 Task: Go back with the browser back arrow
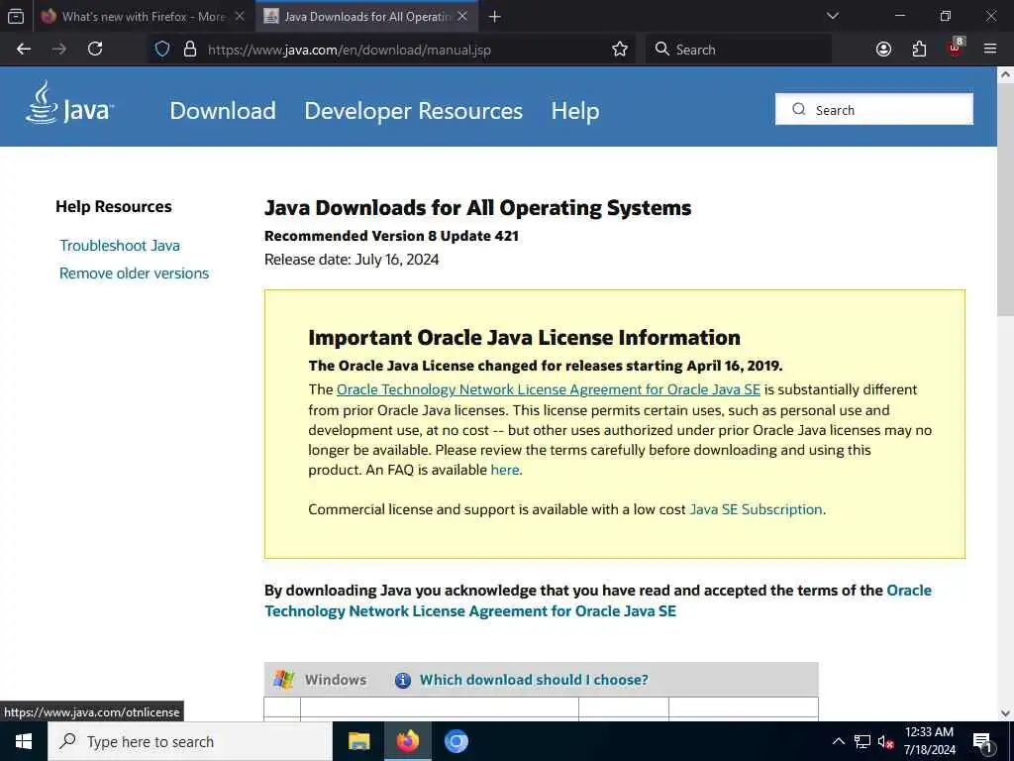pos(24,50)
